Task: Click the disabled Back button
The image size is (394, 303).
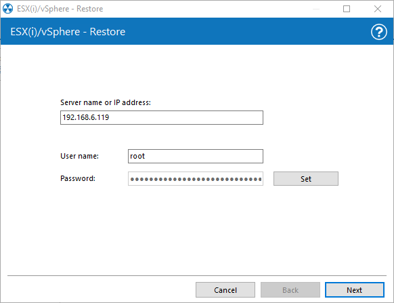Action: coord(290,290)
